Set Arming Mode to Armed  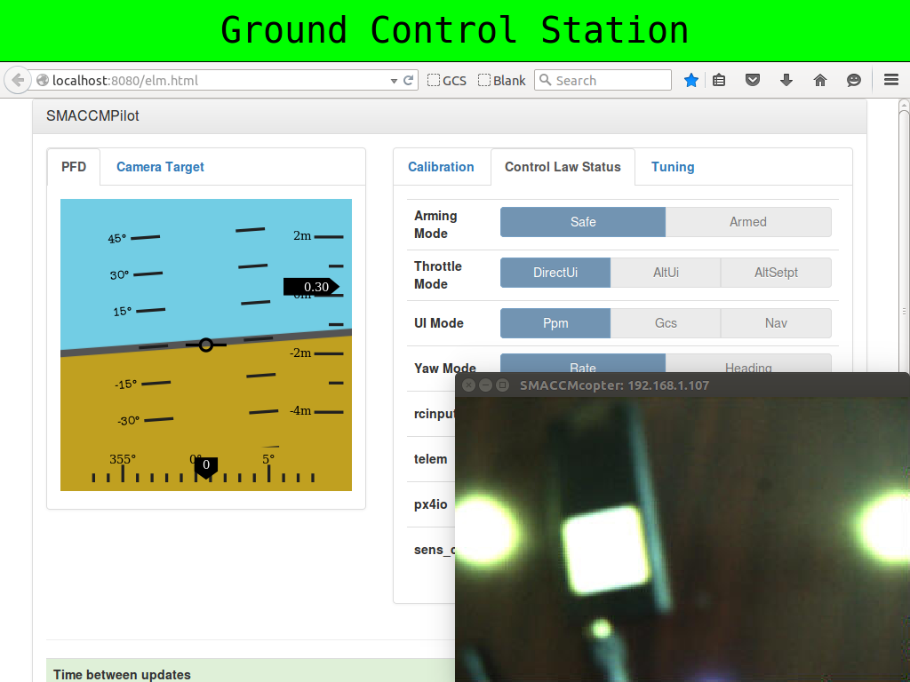pos(747,222)
